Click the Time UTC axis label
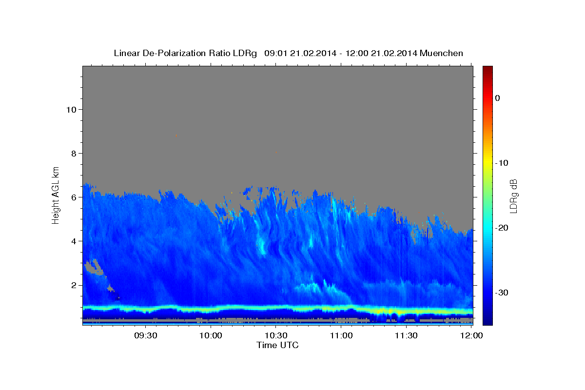Viewport: 585px width, 390px height. (277, 345)
